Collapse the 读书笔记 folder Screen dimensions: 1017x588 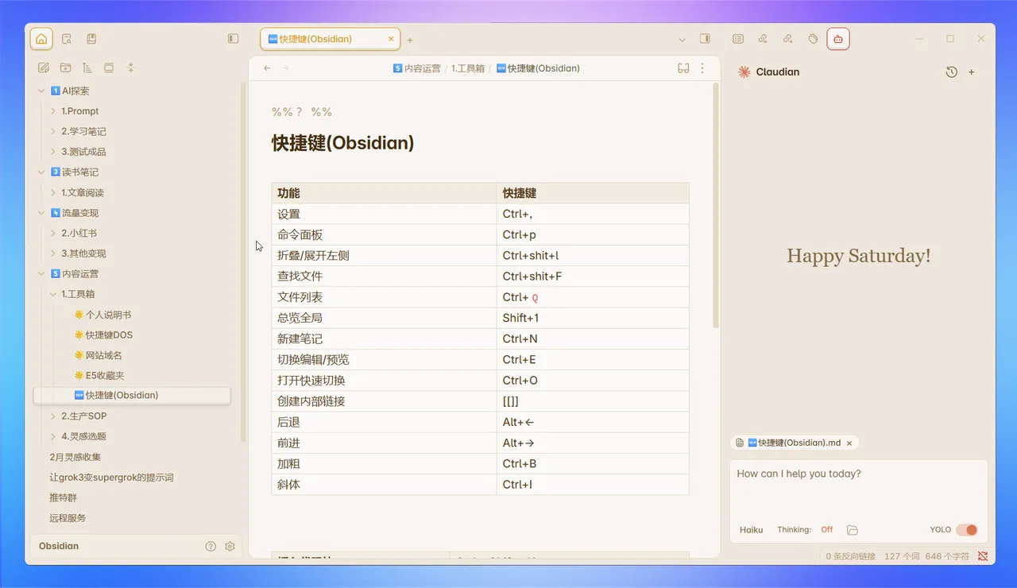coord(41,172)
